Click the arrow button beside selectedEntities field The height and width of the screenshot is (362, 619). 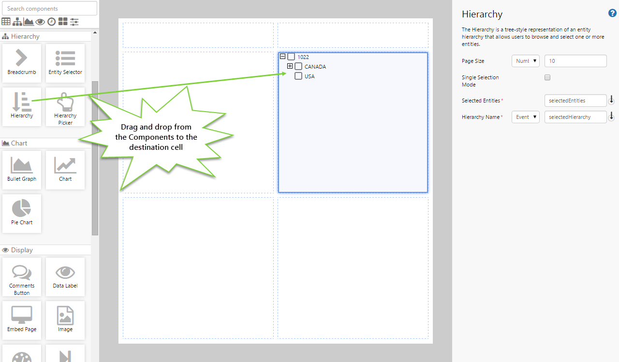pos(611,100)
